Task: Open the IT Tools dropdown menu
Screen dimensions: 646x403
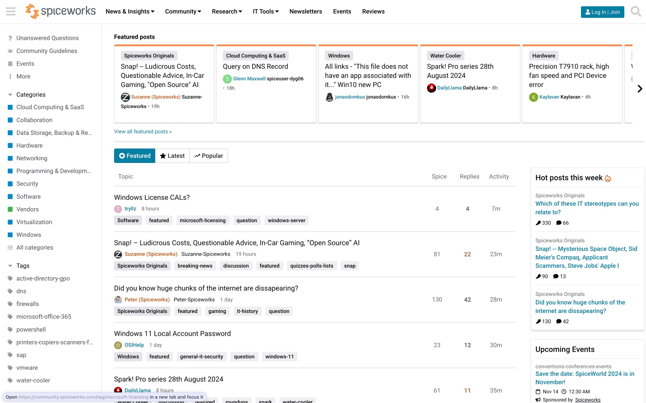Action: [x=265, y=11]
